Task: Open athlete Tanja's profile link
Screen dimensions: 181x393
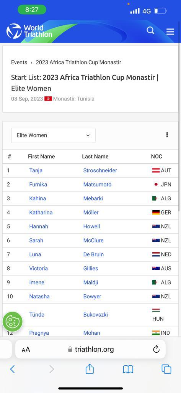Action: pyautogui.click(x=36, y=170)
